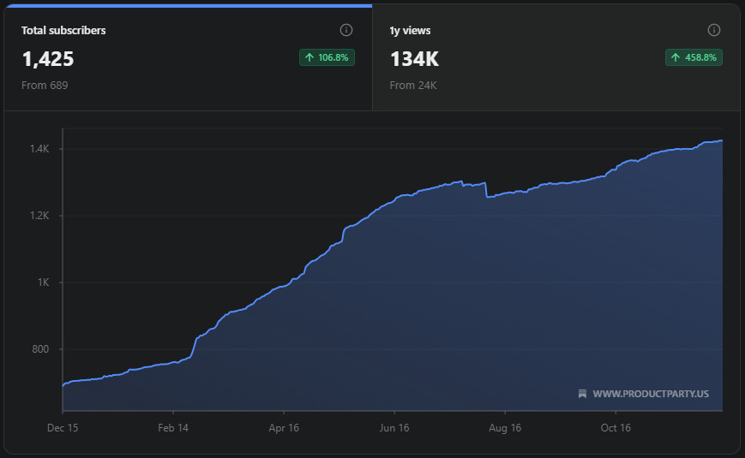Click the Feb 14 axis label
Viewport: 745px width, 458px height.
click(173, 428)
